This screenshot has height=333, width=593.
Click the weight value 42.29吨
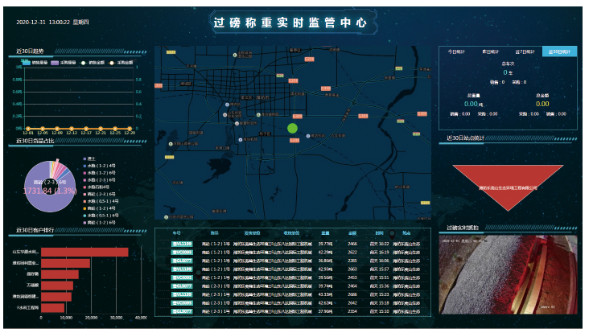click(x=325, y=253)
